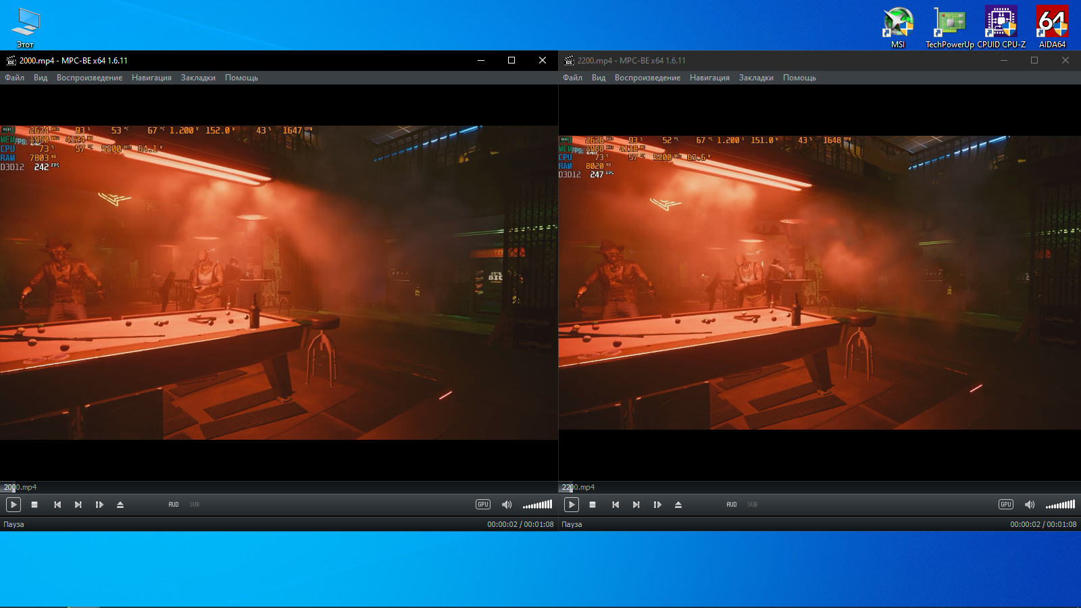Viewport: 1081px width, 608px height.
Task: Open Воспроизведение menu in 2200.mp4 window
Action: pos(648,78)
